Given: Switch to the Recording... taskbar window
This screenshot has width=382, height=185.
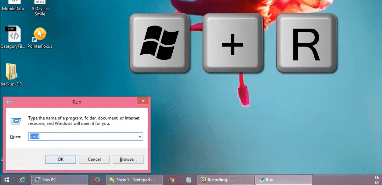Looking at the screenshot, I should [x=226, y=180].
